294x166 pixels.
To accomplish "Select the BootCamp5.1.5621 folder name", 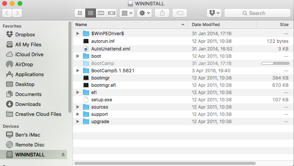I will (113, 70).
